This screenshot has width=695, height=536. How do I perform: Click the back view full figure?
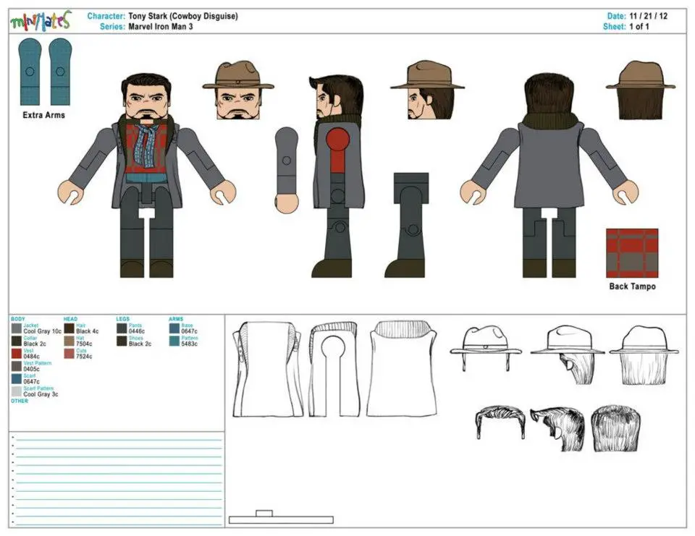[551, 176]
